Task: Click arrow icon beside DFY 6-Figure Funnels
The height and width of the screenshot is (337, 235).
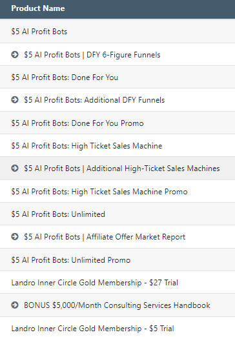Action: (x=15, y=55)
